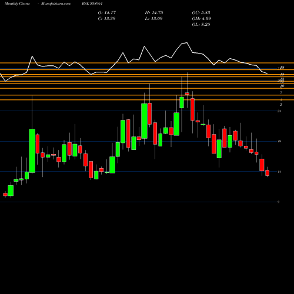The height and width of the screenshot is (294, 294).
Task: Click the price axis label "14"
Action: click(279, 172)
